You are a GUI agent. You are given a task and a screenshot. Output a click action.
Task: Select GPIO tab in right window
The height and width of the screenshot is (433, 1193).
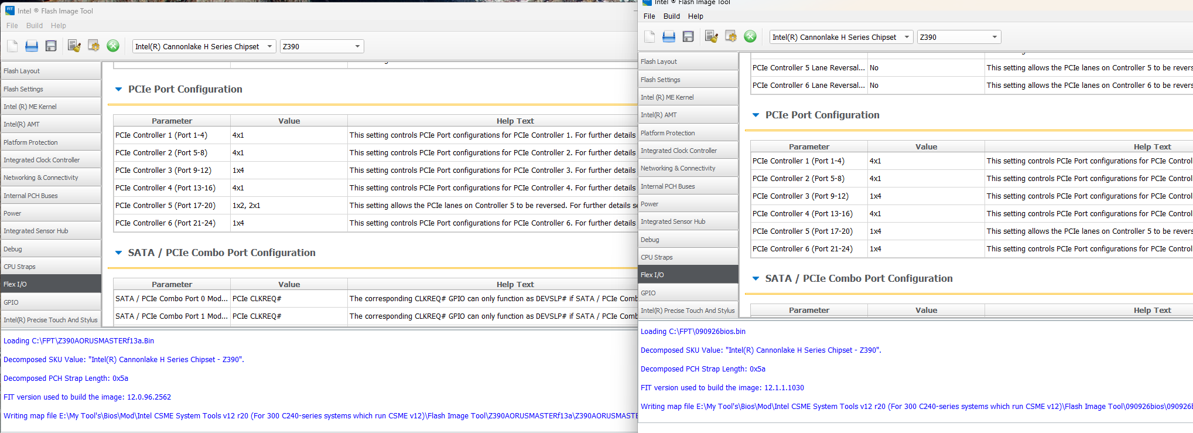coord(688,293)
